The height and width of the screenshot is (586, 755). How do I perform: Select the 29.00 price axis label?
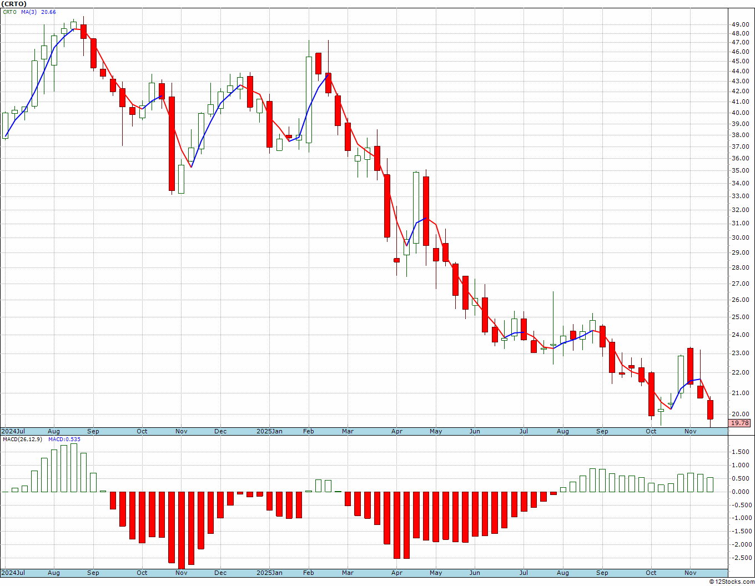740,252
